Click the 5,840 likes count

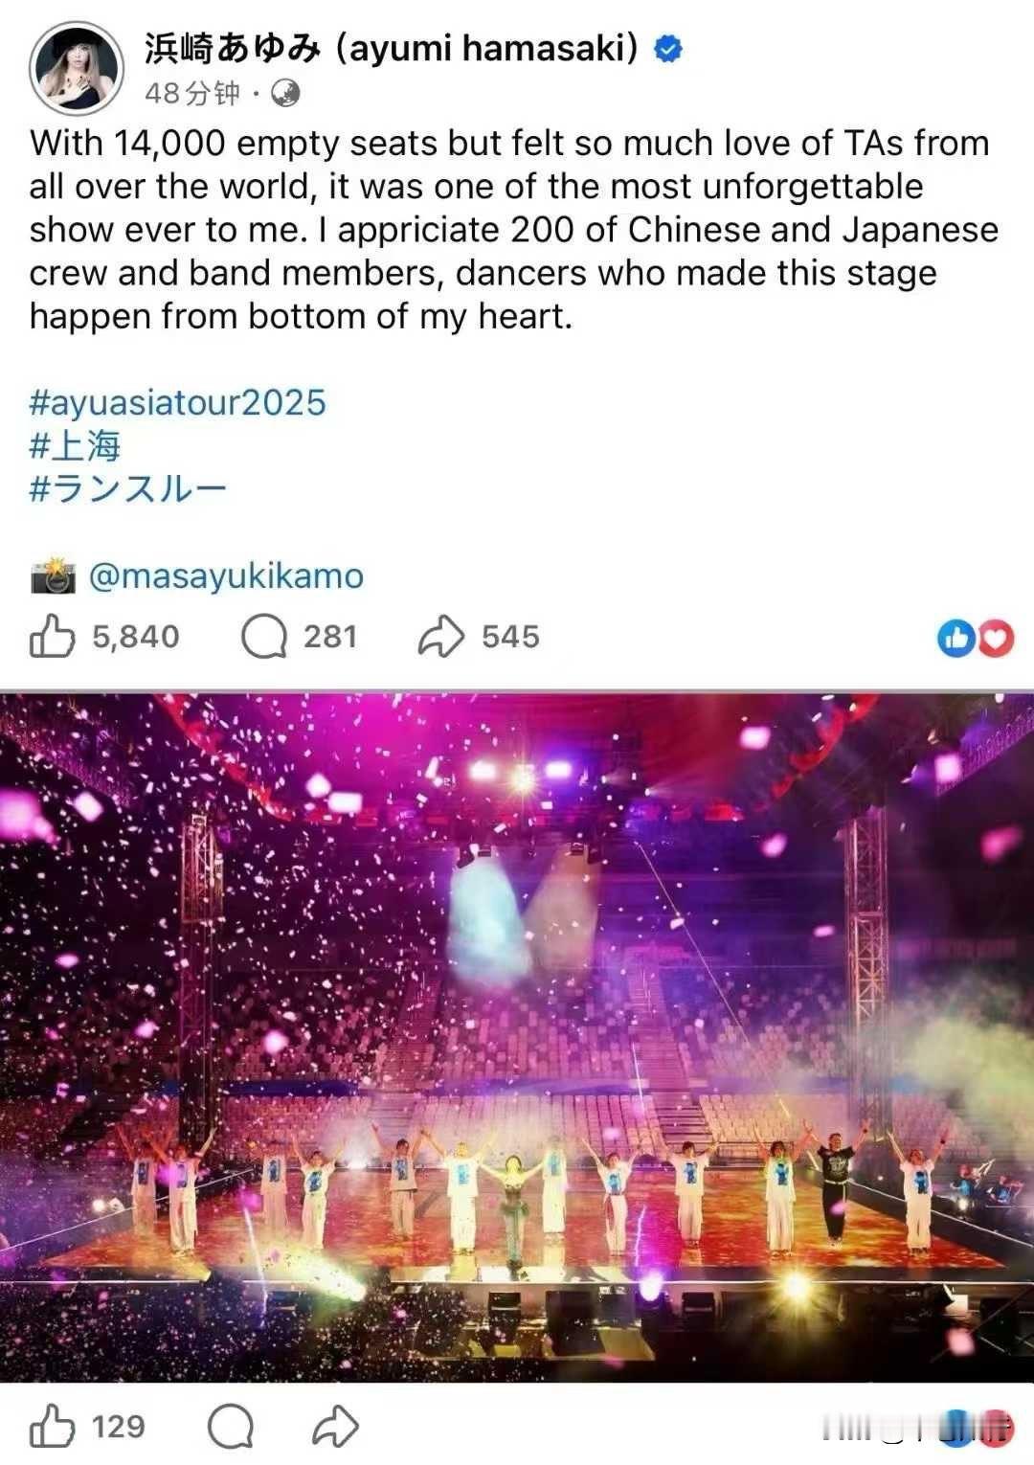point(136,637)
